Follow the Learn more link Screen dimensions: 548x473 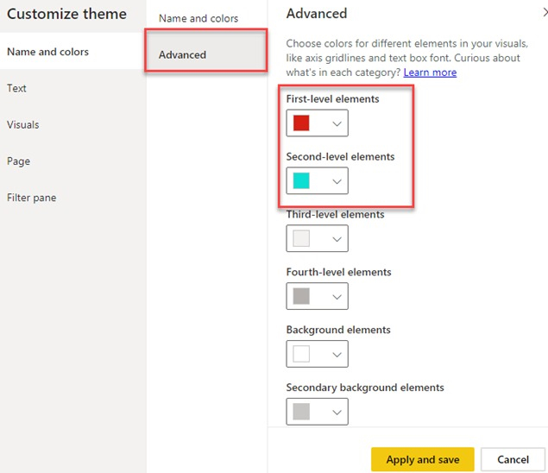tap(430, 73)
